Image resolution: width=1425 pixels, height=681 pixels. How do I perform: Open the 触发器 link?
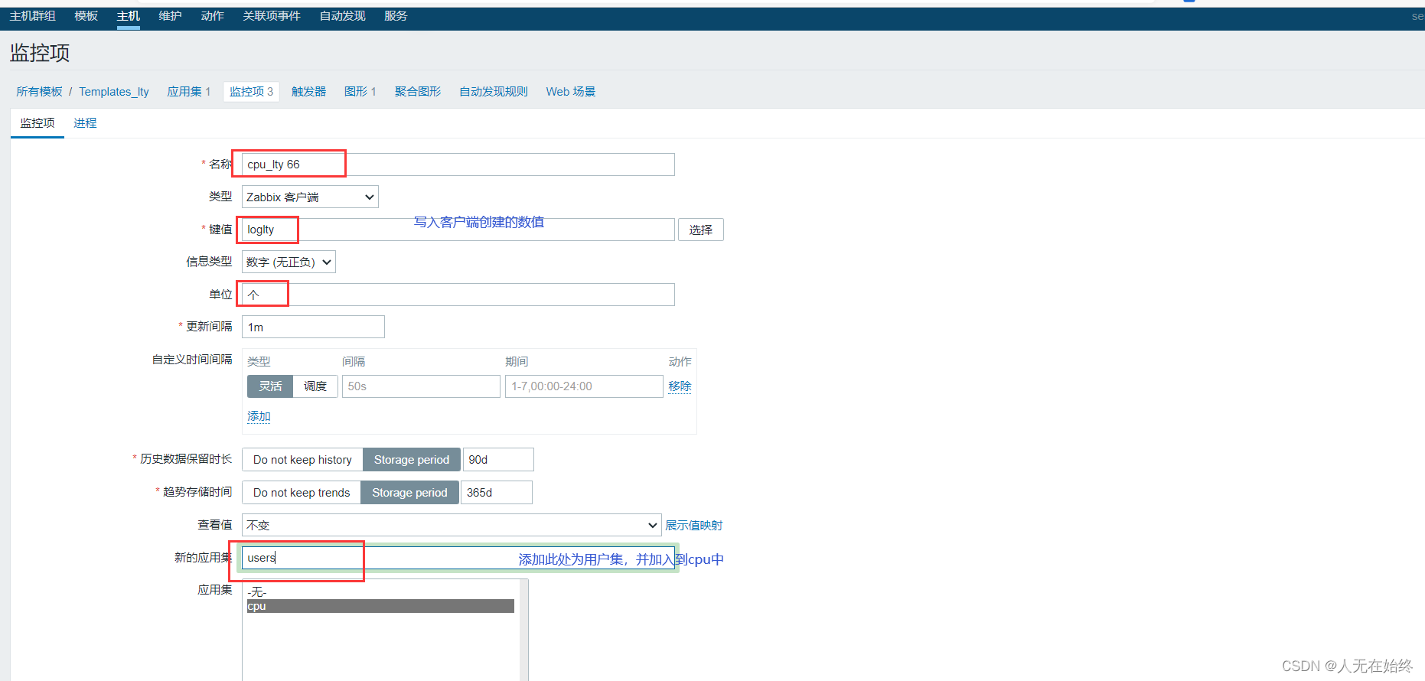tap(309, 92)
